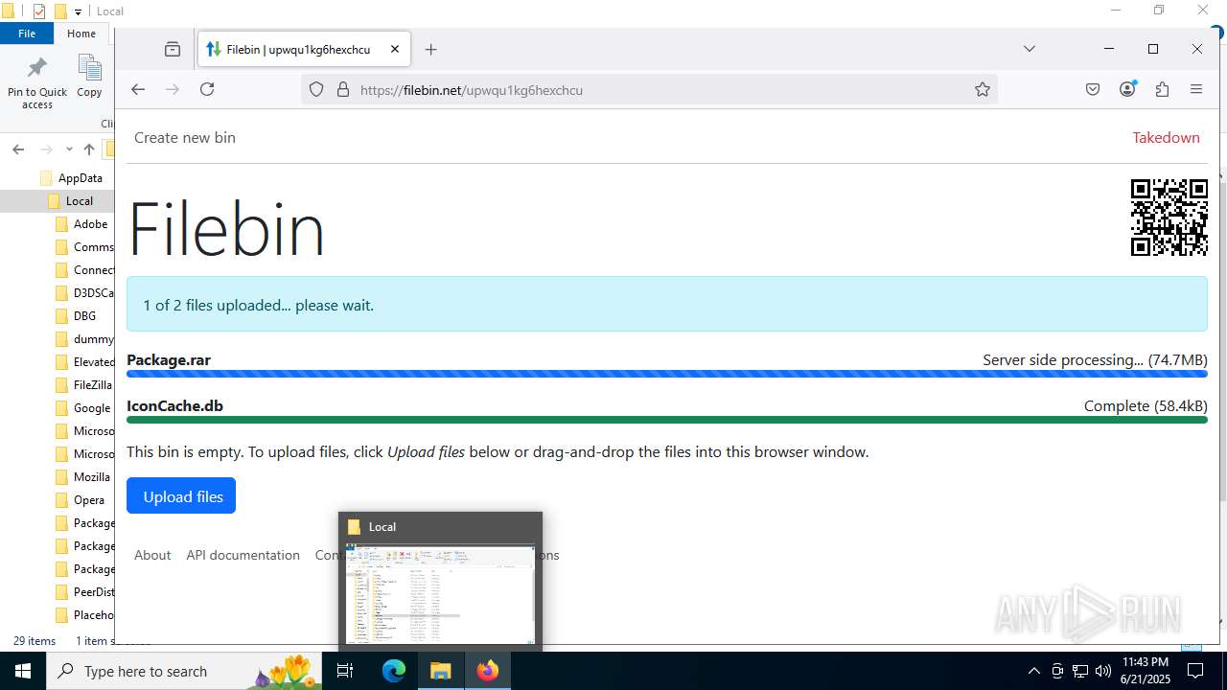Click the Package.rar upload progress bar

click(667, 374)
